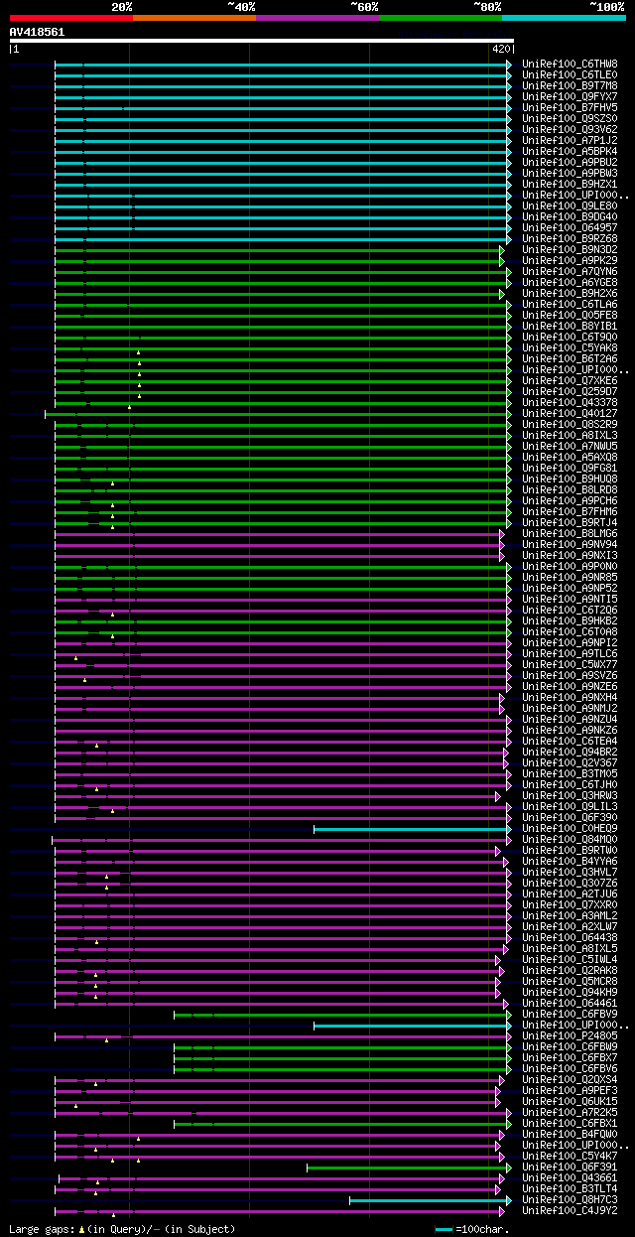
Task: Pick the UniRef100_A8IXL3 hit label
Action: point(570,436)
